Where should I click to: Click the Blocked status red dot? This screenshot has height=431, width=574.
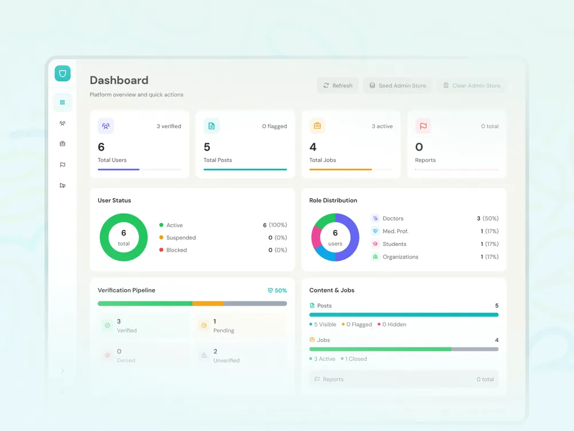point(161,250)
